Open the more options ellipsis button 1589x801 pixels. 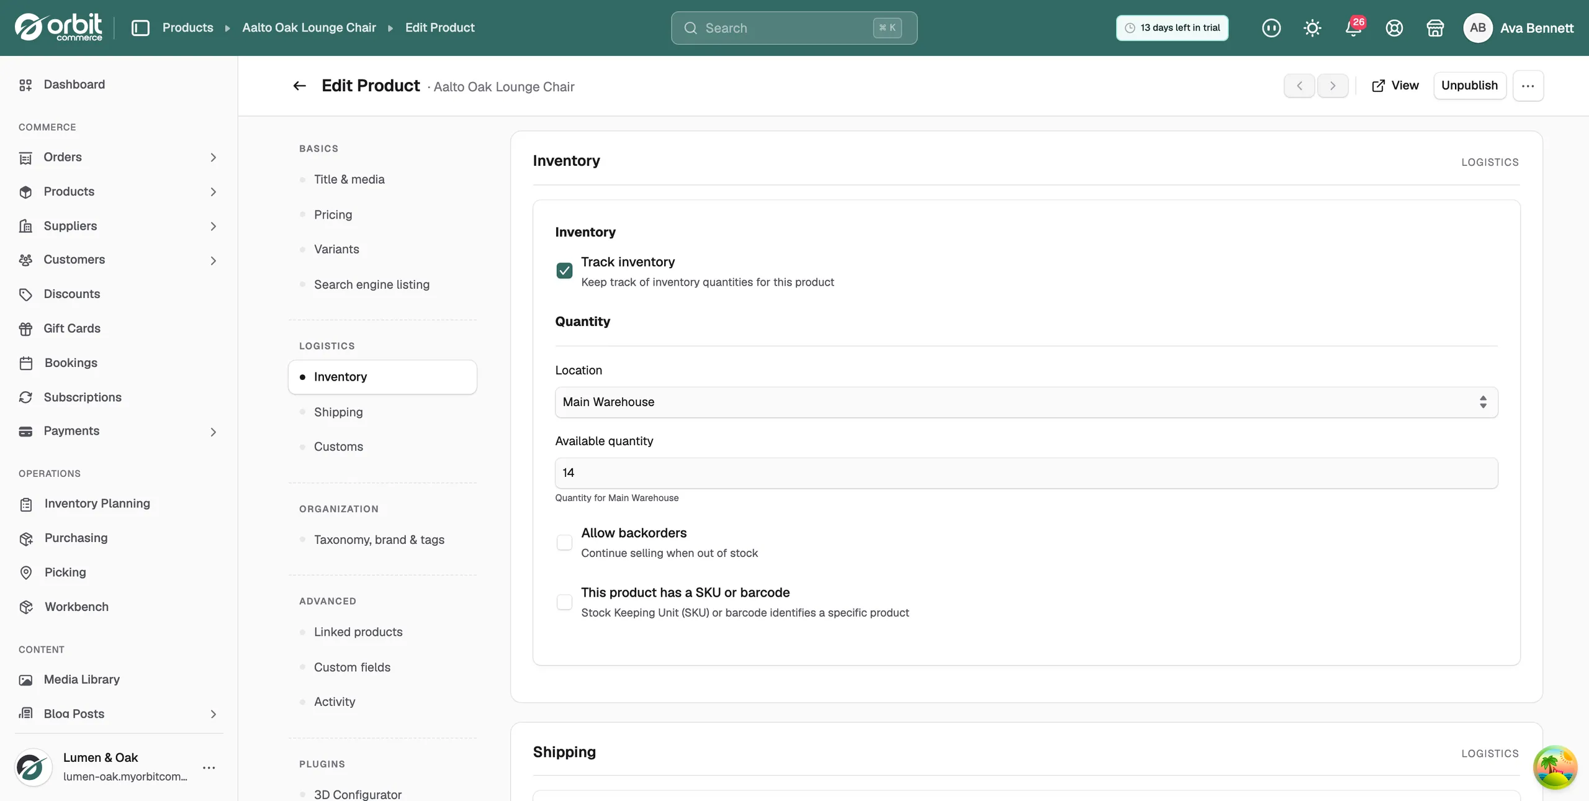tap(1528, 86)
